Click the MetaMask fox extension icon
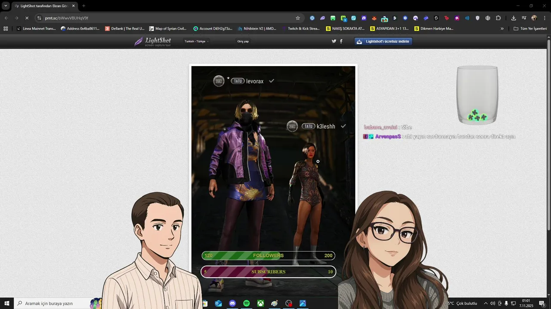 coord(374,18)
